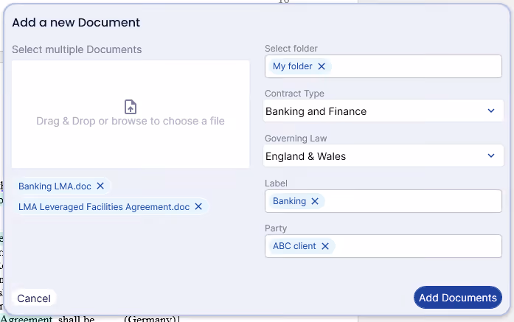514x322 pixels.
Task: Remove the My folder chip
Action: (x=322, y=66)
